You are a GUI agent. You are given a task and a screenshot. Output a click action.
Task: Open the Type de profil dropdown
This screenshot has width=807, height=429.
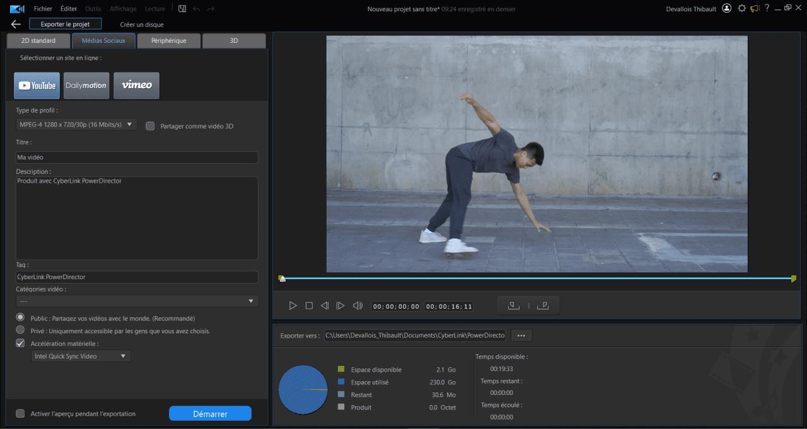point(76,125)
